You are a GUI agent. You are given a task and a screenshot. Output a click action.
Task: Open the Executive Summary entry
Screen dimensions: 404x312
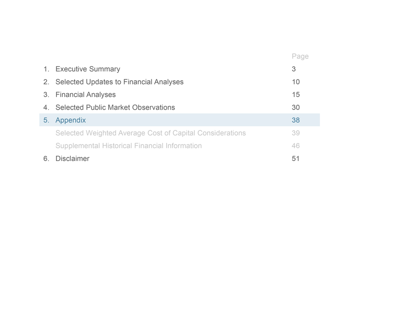(88, 69)
